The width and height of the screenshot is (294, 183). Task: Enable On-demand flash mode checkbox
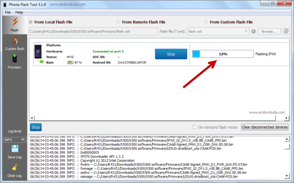click(x=195, y=127)
